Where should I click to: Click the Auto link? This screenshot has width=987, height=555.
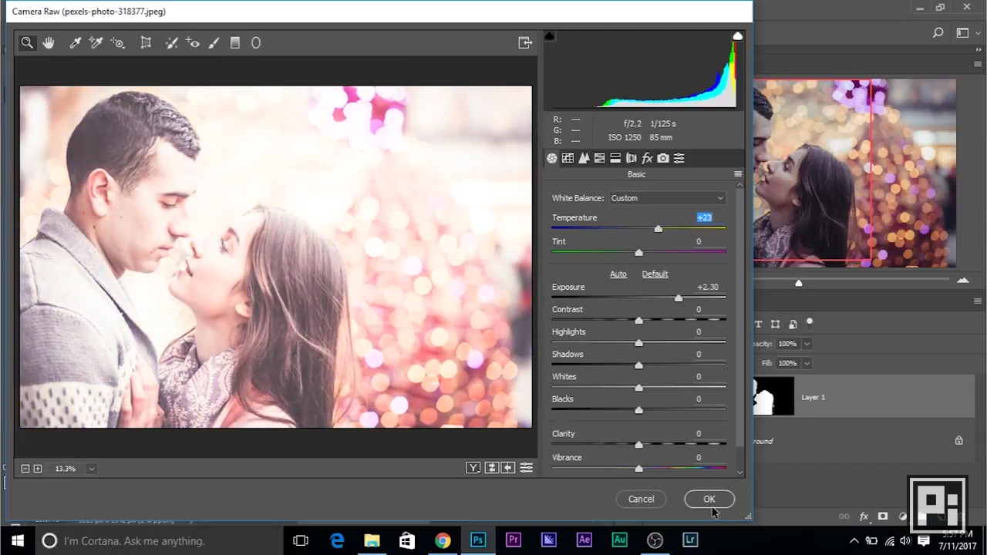pyautogui.click(x=618, y=274)
